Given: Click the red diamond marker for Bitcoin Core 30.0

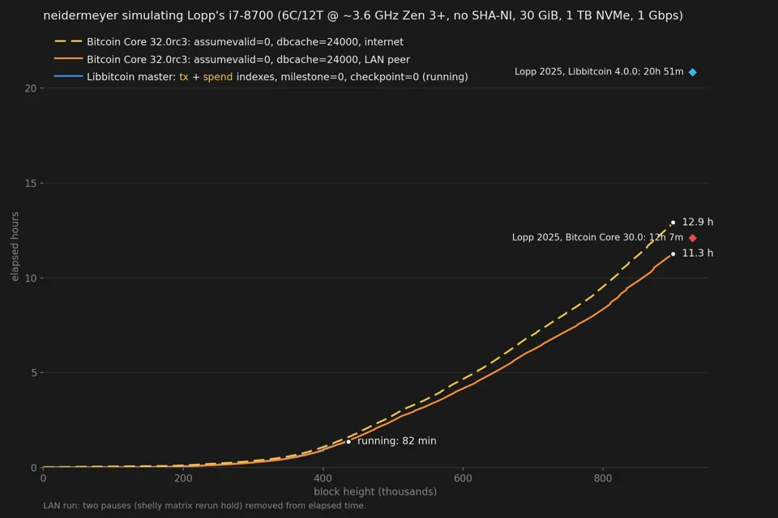Looking at the screenshot, I should tap(693, 238).
